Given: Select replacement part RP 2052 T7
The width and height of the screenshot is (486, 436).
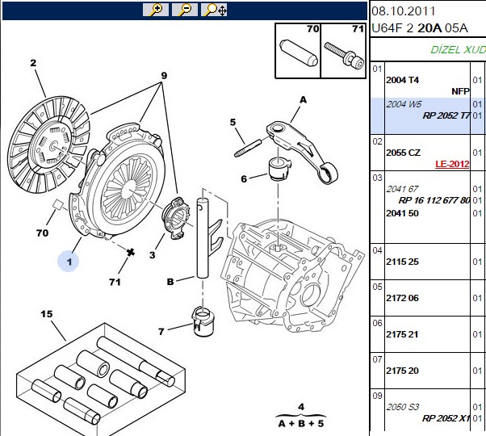Looking at the screenshot, I should tap(446, 115).
